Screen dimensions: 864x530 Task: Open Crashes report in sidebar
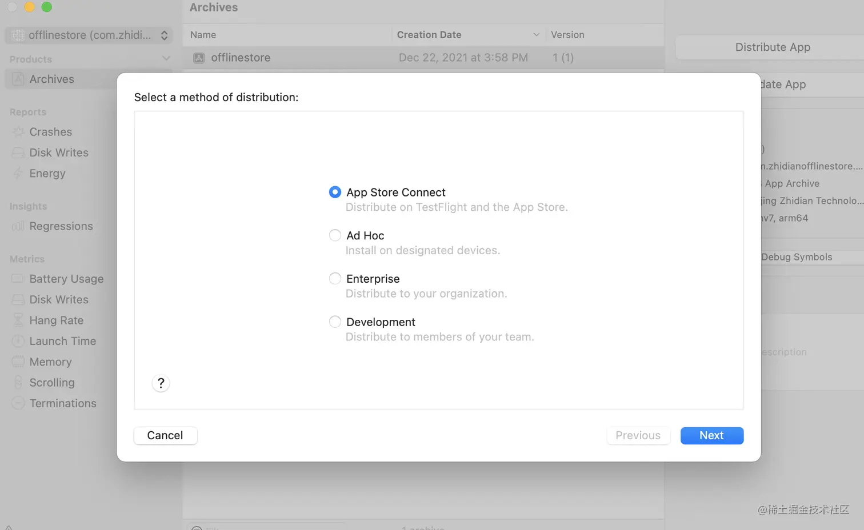(51, 132)
